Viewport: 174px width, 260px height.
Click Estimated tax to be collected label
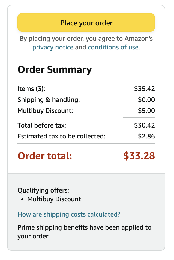coord(61,136)
